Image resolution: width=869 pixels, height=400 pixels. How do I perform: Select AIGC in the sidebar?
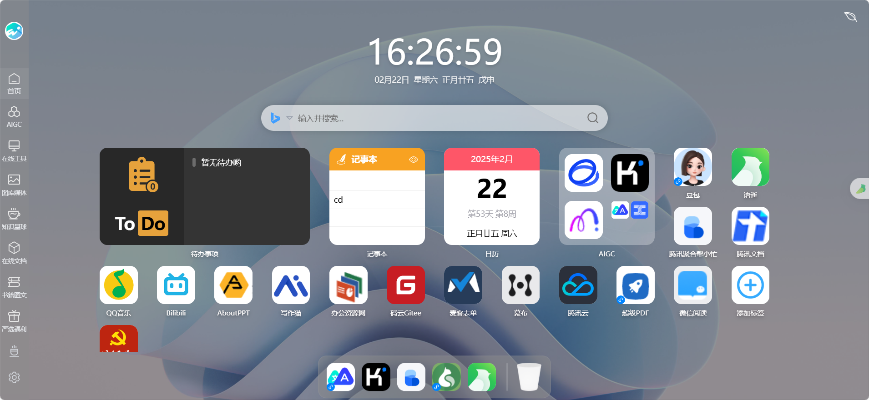tap(14, 117)
